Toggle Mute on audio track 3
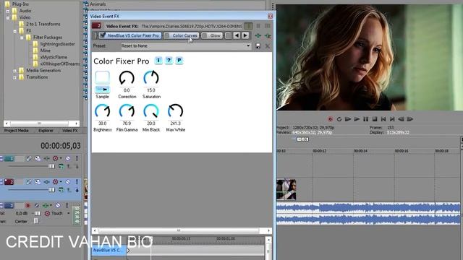Screen dimensions: 463x260 click(58, 205)
